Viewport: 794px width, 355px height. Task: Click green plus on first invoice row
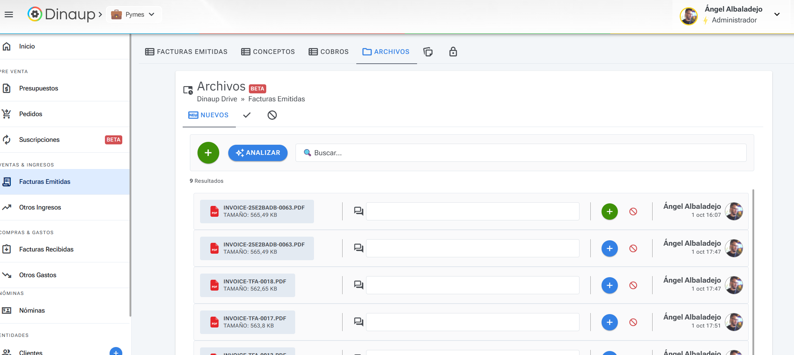[x=610, y=212]
